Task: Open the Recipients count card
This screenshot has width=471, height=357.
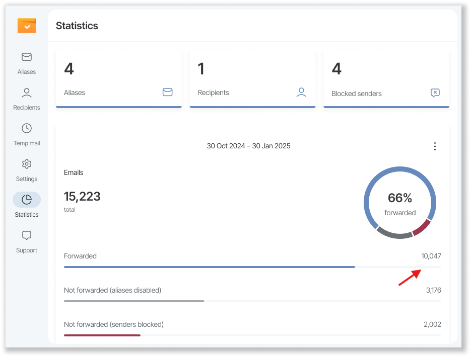Action: (x=252, y=79)
